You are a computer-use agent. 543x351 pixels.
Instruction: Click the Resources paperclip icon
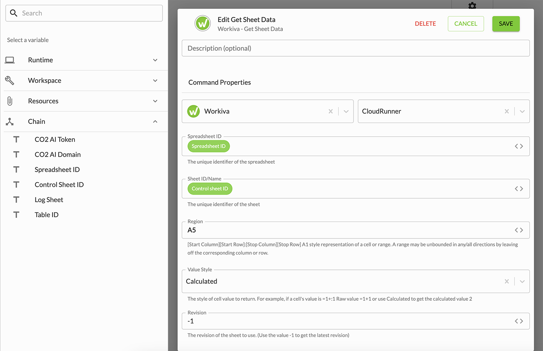point(10,101)
